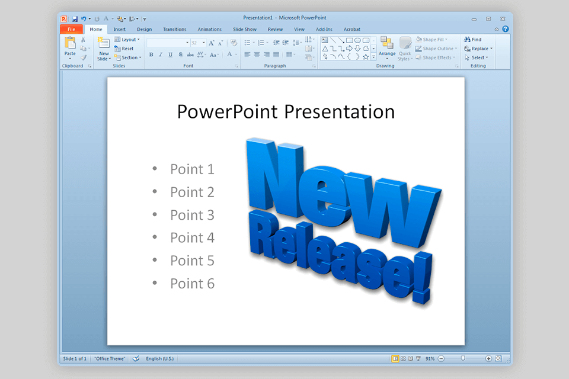Select the text box shape in gallery
Image resolution: width=569 pixels, height=379 pixels.
325,40
